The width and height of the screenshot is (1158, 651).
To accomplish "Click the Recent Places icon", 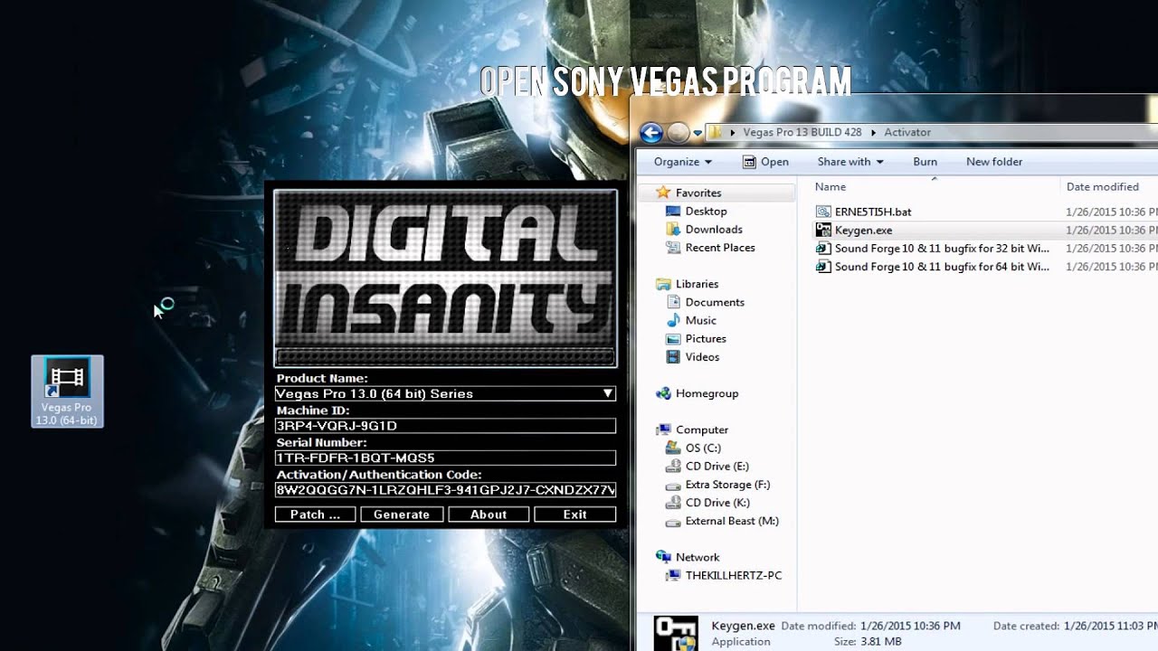I will pos(673,248).
